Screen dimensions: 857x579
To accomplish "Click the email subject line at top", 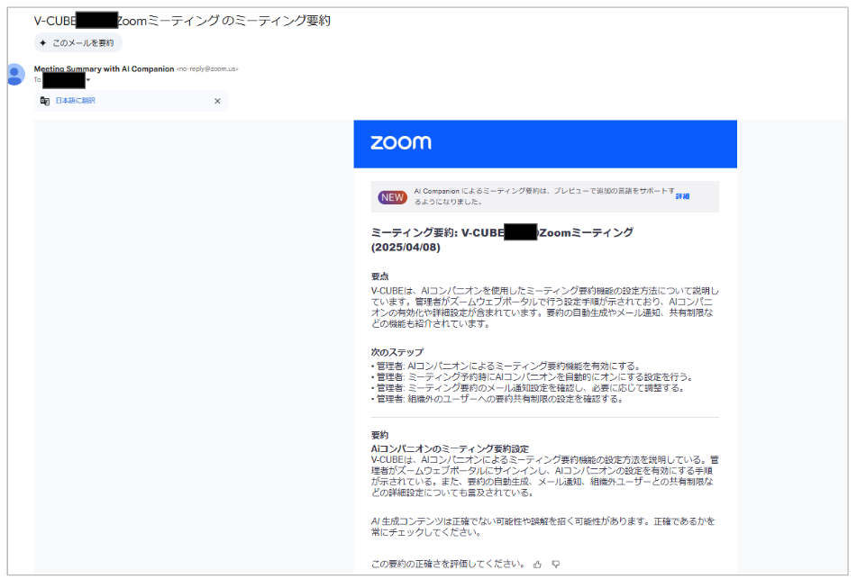I will click(182, 21).
